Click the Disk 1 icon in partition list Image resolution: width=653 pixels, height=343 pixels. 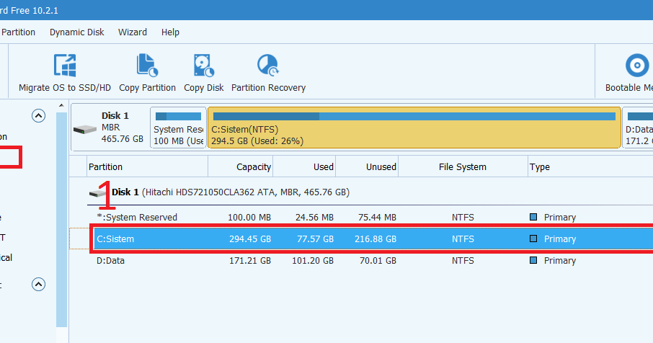(x=99, y=192)
